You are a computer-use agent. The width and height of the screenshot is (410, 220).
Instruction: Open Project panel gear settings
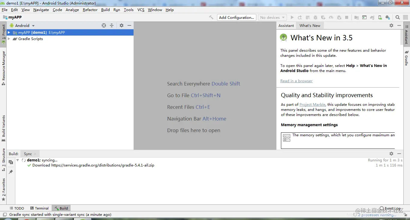point(122,25)
